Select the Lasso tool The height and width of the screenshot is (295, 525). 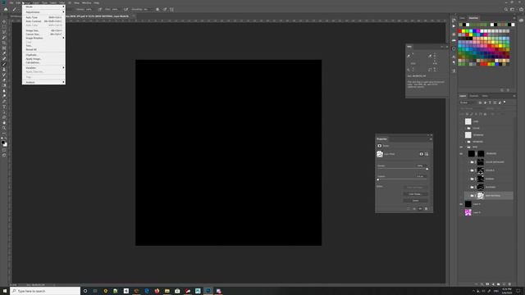click(x=4, y=32)
